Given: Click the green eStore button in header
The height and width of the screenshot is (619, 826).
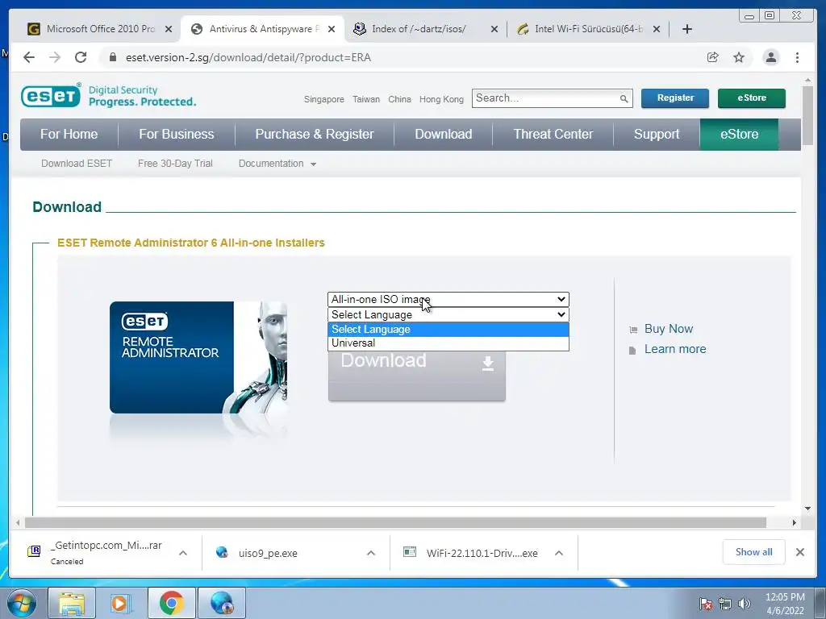Looking at the screenshot, I should [x=752, y=98].
